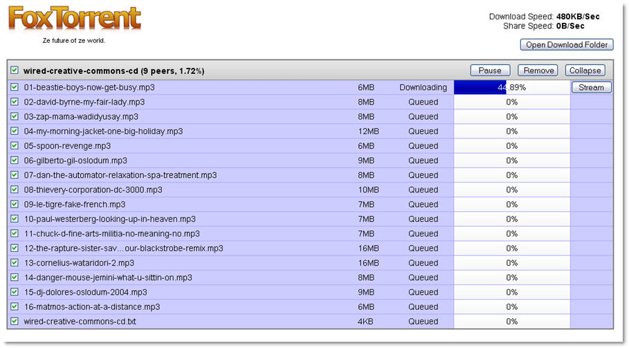Toggle the wired-creative-commons-cd.txt checkbox
Screen dimensions: 629x348
point(15,322)
